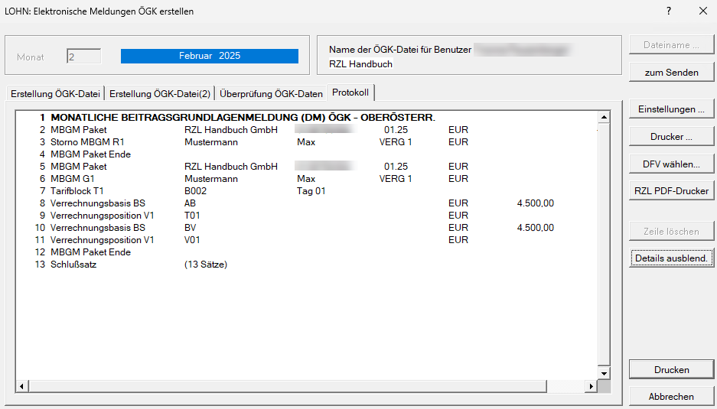Switch to the Erstellung ÖGK-Datei tab
Screen dimensions: 717x409
click(55, 94)
